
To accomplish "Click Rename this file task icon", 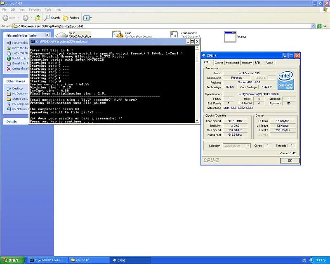I will 9,43.
